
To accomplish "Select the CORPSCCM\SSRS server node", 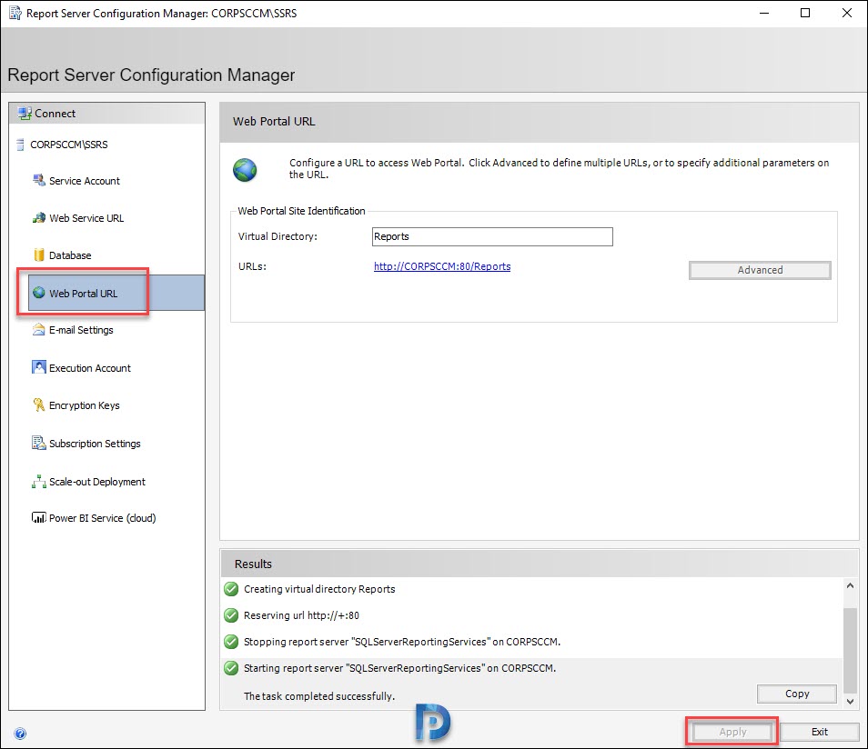I will tap(68, 145).
